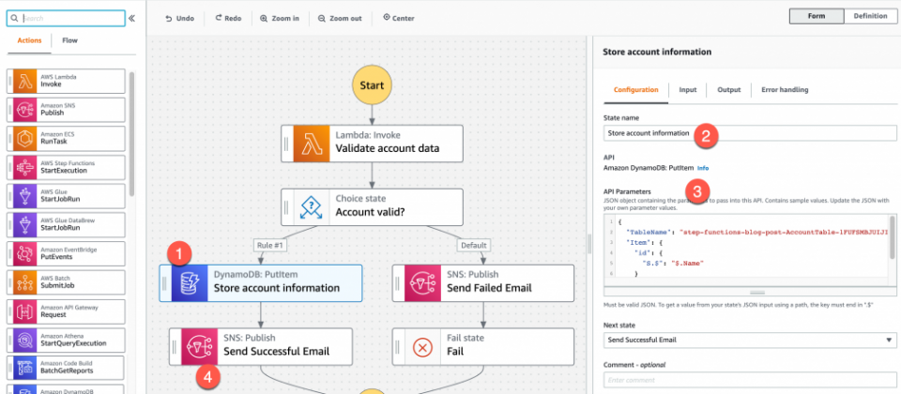Click the search magnifier icon
Image resolution: width=901 pixels, height=394 pixels.
point(15,19)
